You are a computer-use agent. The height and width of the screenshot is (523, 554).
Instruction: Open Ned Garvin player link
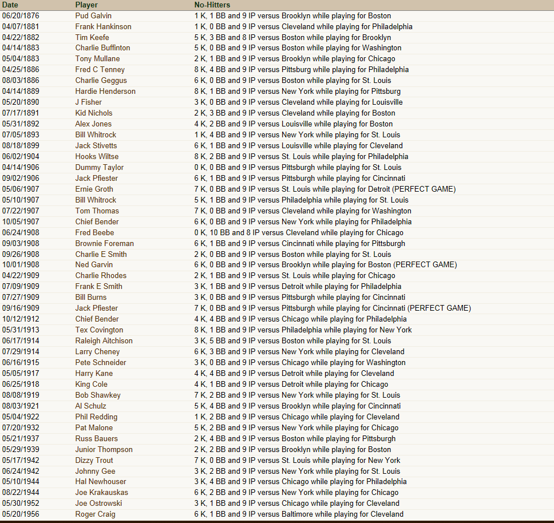click(x=94, y=264)
